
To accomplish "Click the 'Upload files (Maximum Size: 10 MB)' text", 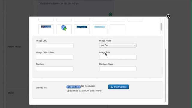I will click(84, 91).
